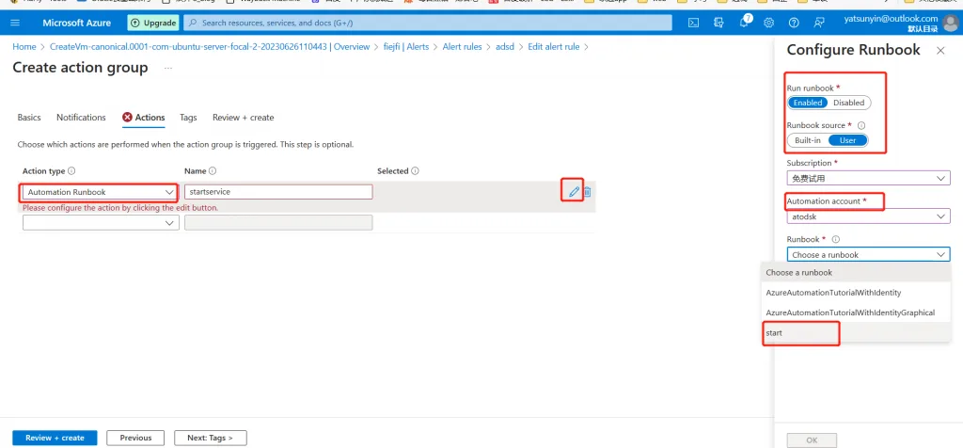Viewport: 963px width, 448px height.
Task: Open the adsd breadcrumb
Action: (505, 47)
